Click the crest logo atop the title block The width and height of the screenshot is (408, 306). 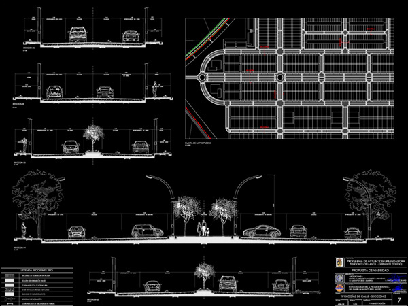click(339, 262)
